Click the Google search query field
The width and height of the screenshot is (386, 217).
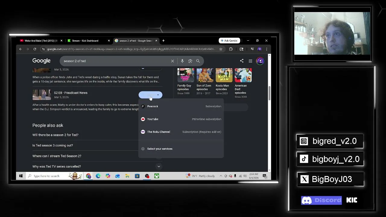coord(116,61)
